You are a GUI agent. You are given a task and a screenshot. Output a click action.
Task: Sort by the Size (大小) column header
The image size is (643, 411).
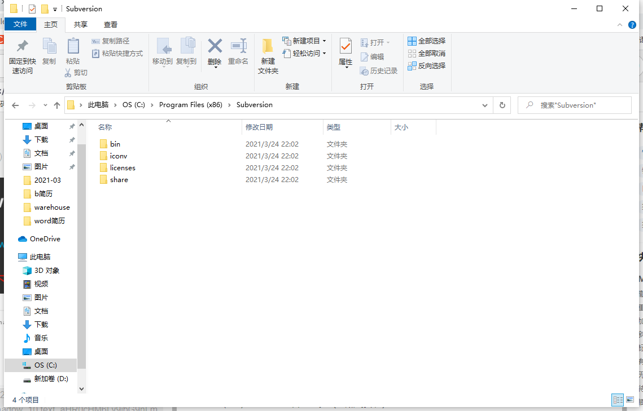click(x=401, y=127)
